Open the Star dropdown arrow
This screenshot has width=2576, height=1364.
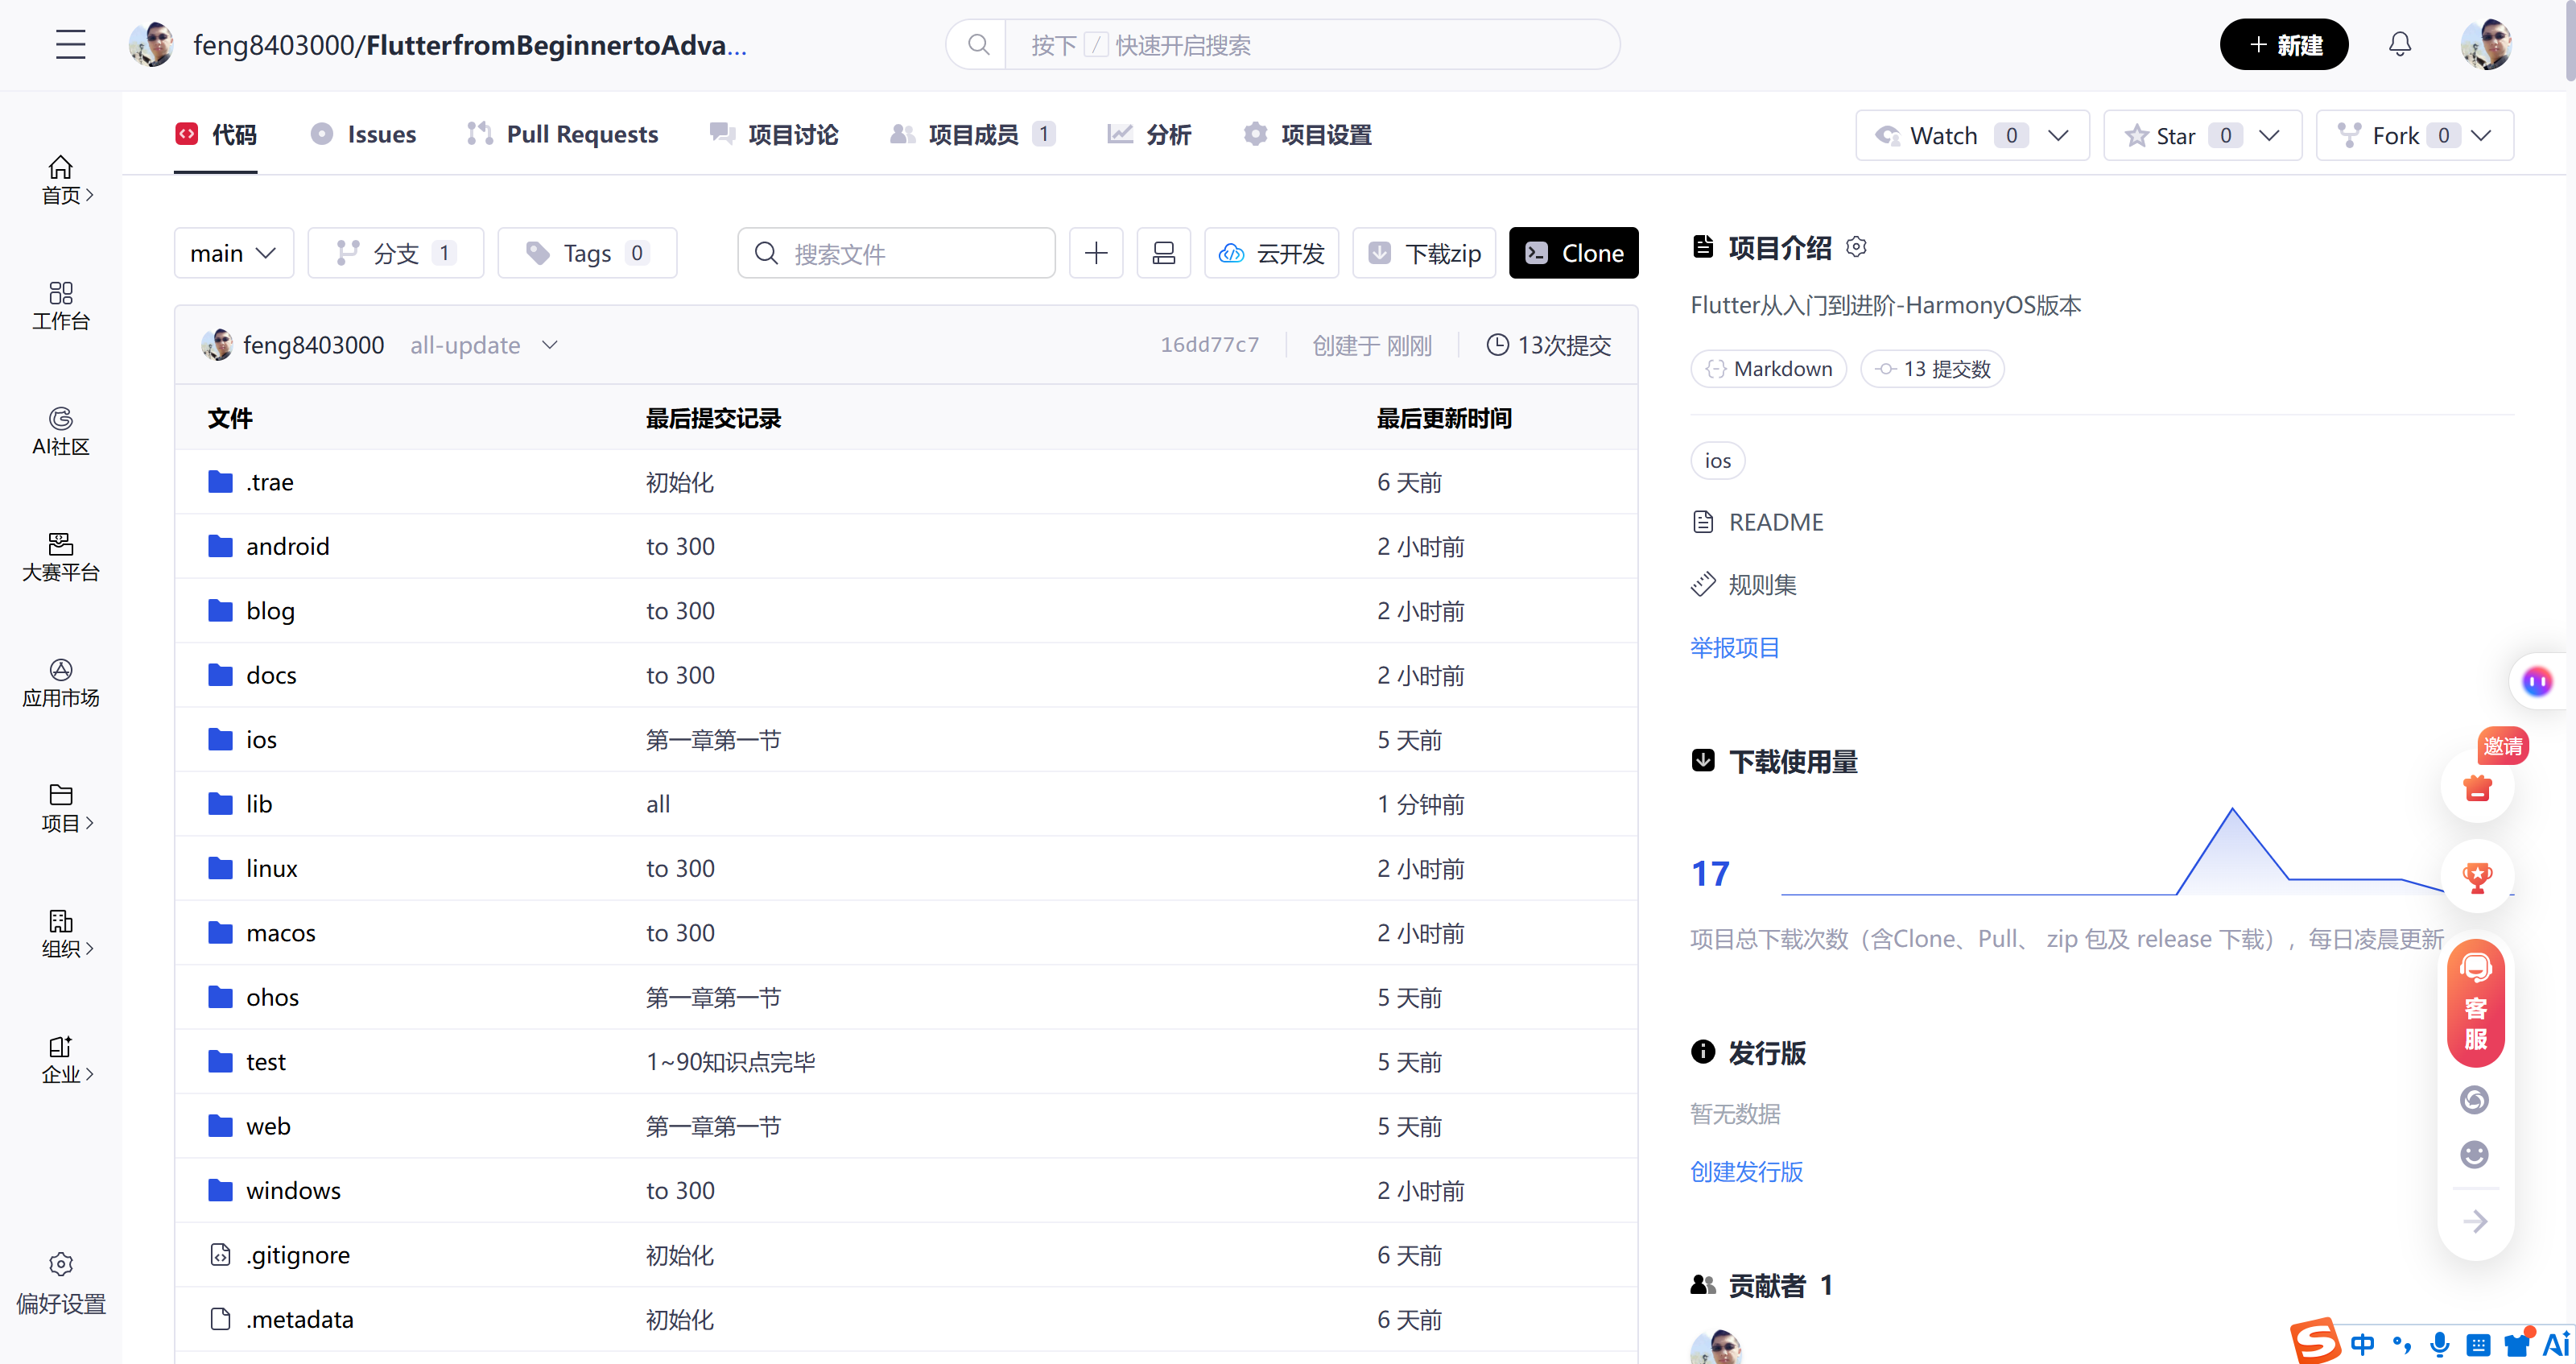[x=2269, y=135]
